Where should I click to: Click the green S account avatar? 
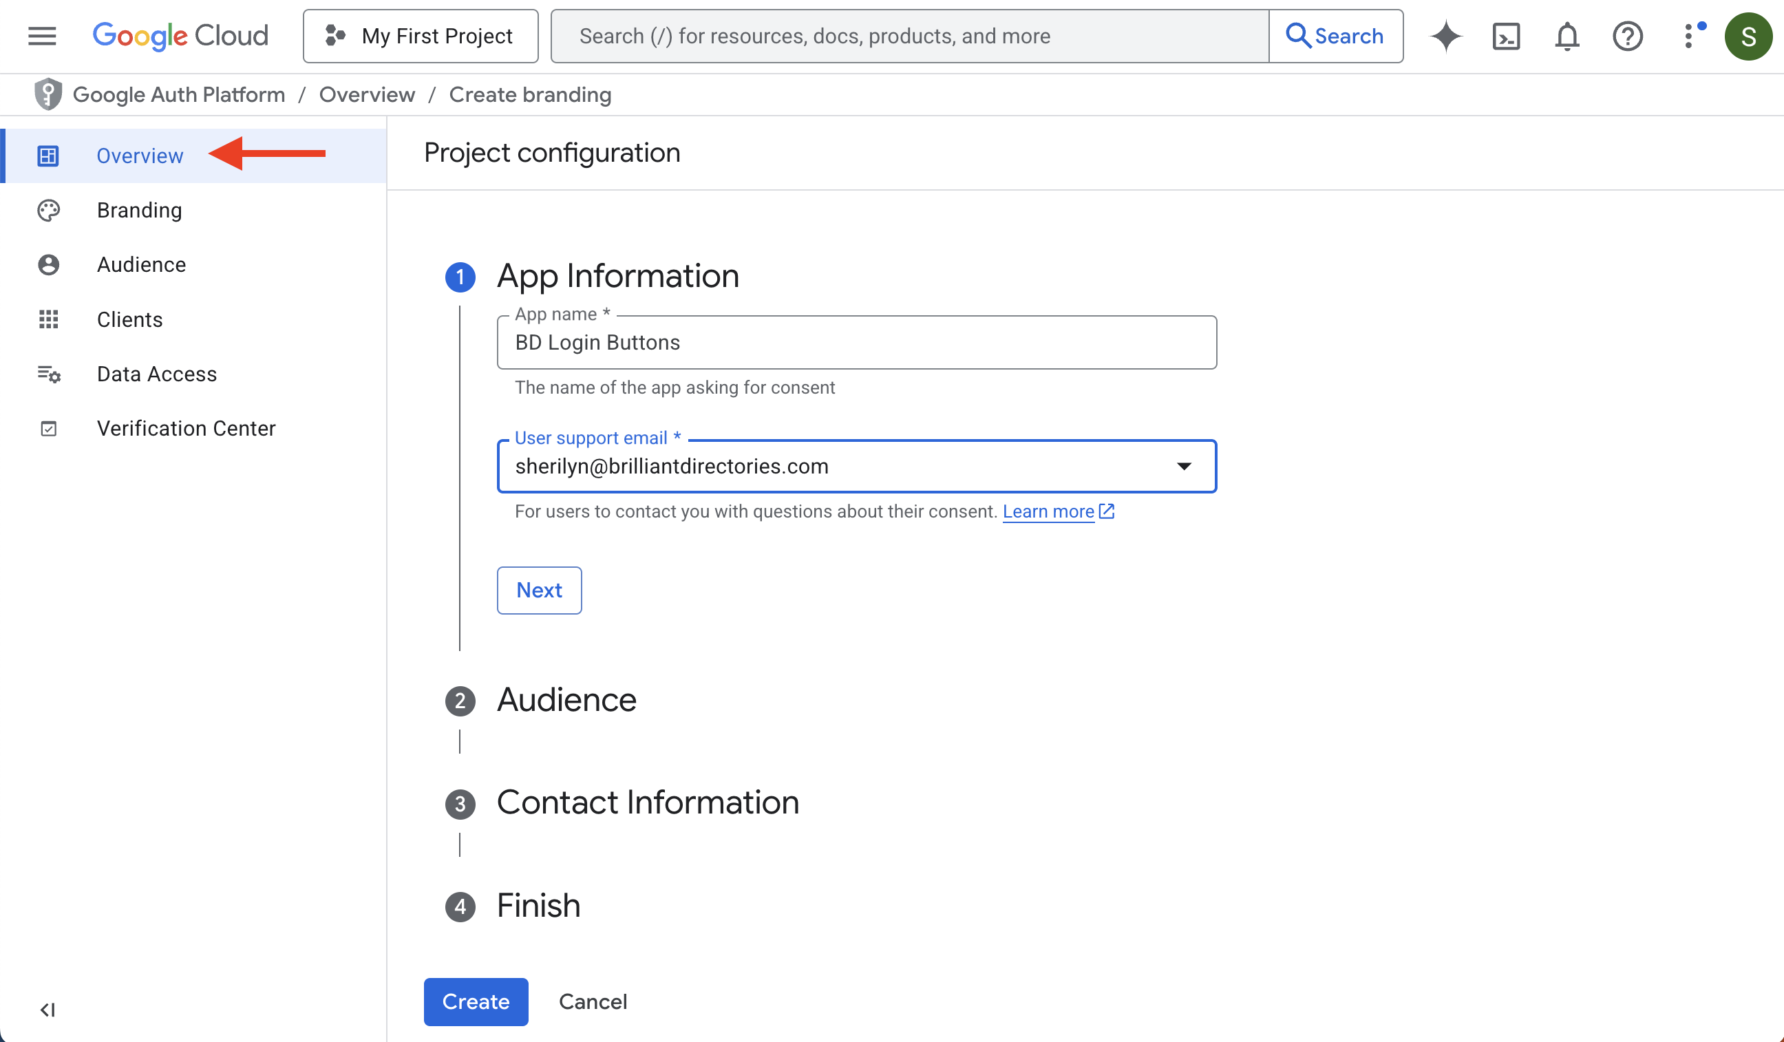coord(1748,35)
